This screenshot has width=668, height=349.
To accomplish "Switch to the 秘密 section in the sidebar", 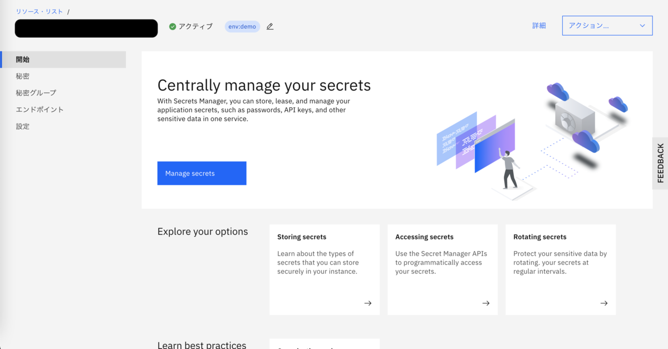I will pos(23,76).
